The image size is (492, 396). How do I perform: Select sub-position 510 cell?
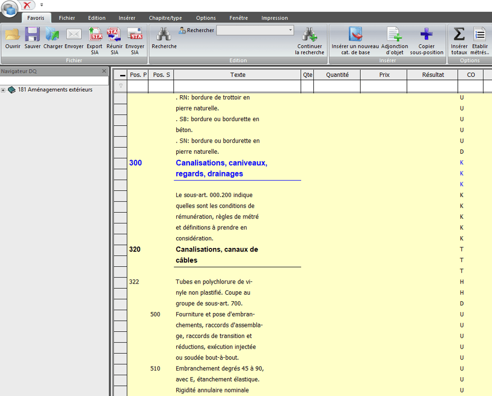(x=155, y=369)
